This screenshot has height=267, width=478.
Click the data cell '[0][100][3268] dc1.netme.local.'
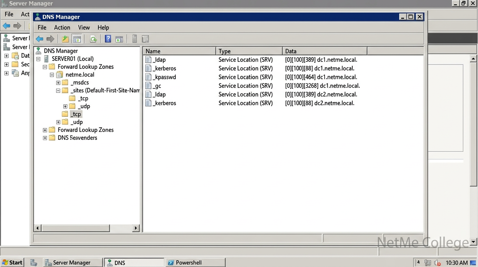(322, 86)
